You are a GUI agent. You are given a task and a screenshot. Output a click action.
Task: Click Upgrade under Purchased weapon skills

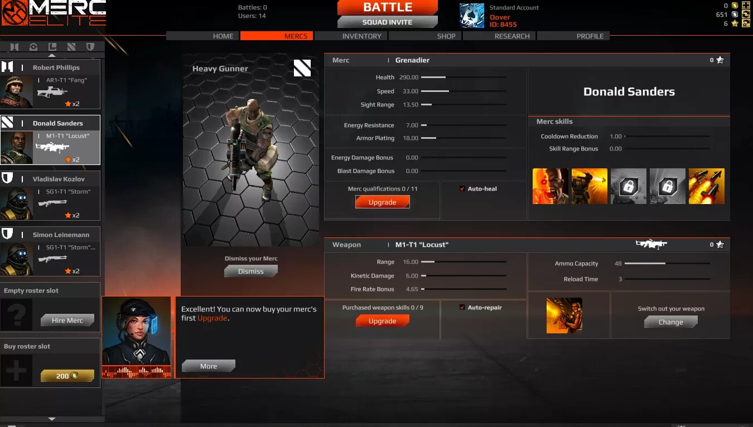382,321
